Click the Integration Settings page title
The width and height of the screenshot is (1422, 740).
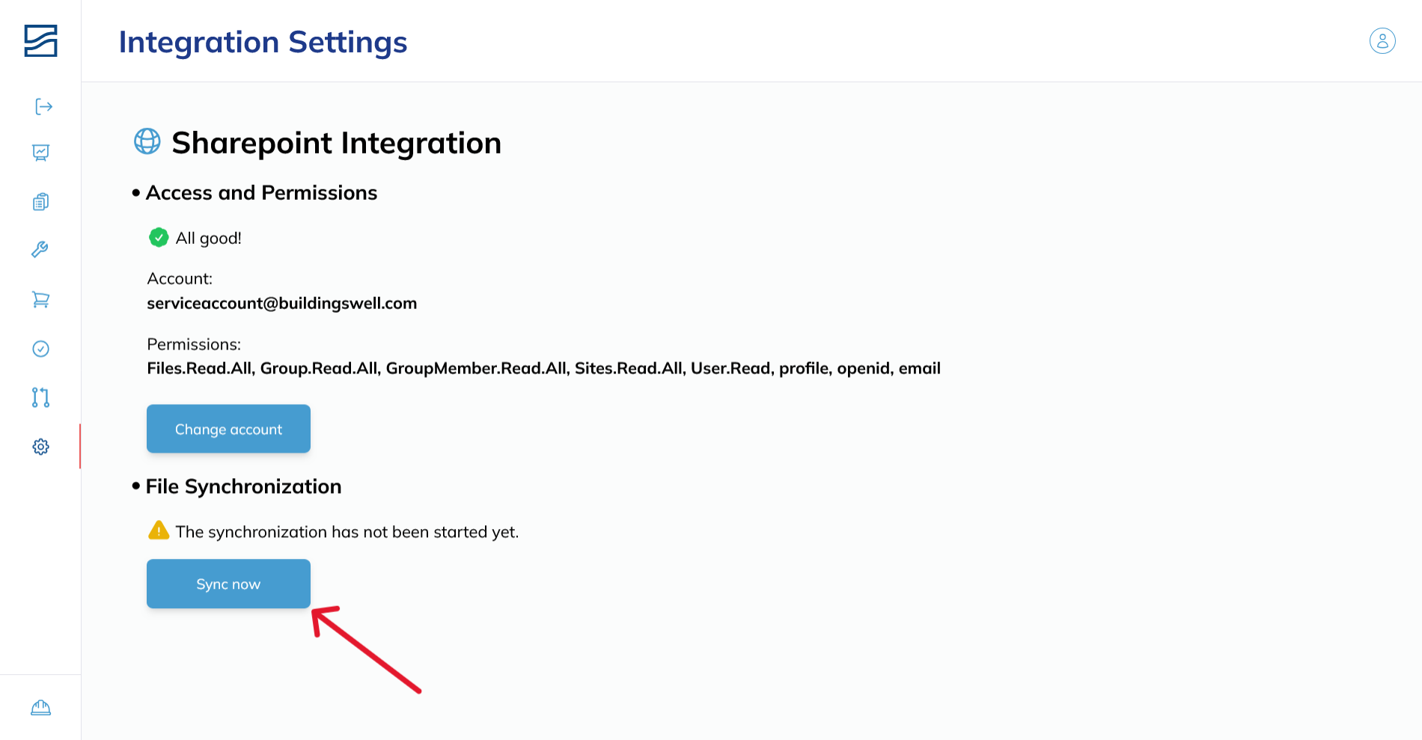coord(263,42)
